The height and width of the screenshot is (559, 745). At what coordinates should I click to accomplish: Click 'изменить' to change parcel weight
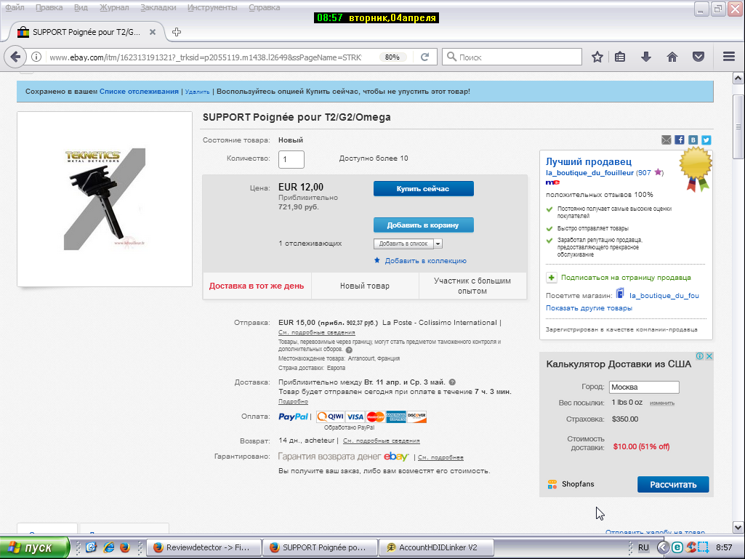tap(661, 403)
